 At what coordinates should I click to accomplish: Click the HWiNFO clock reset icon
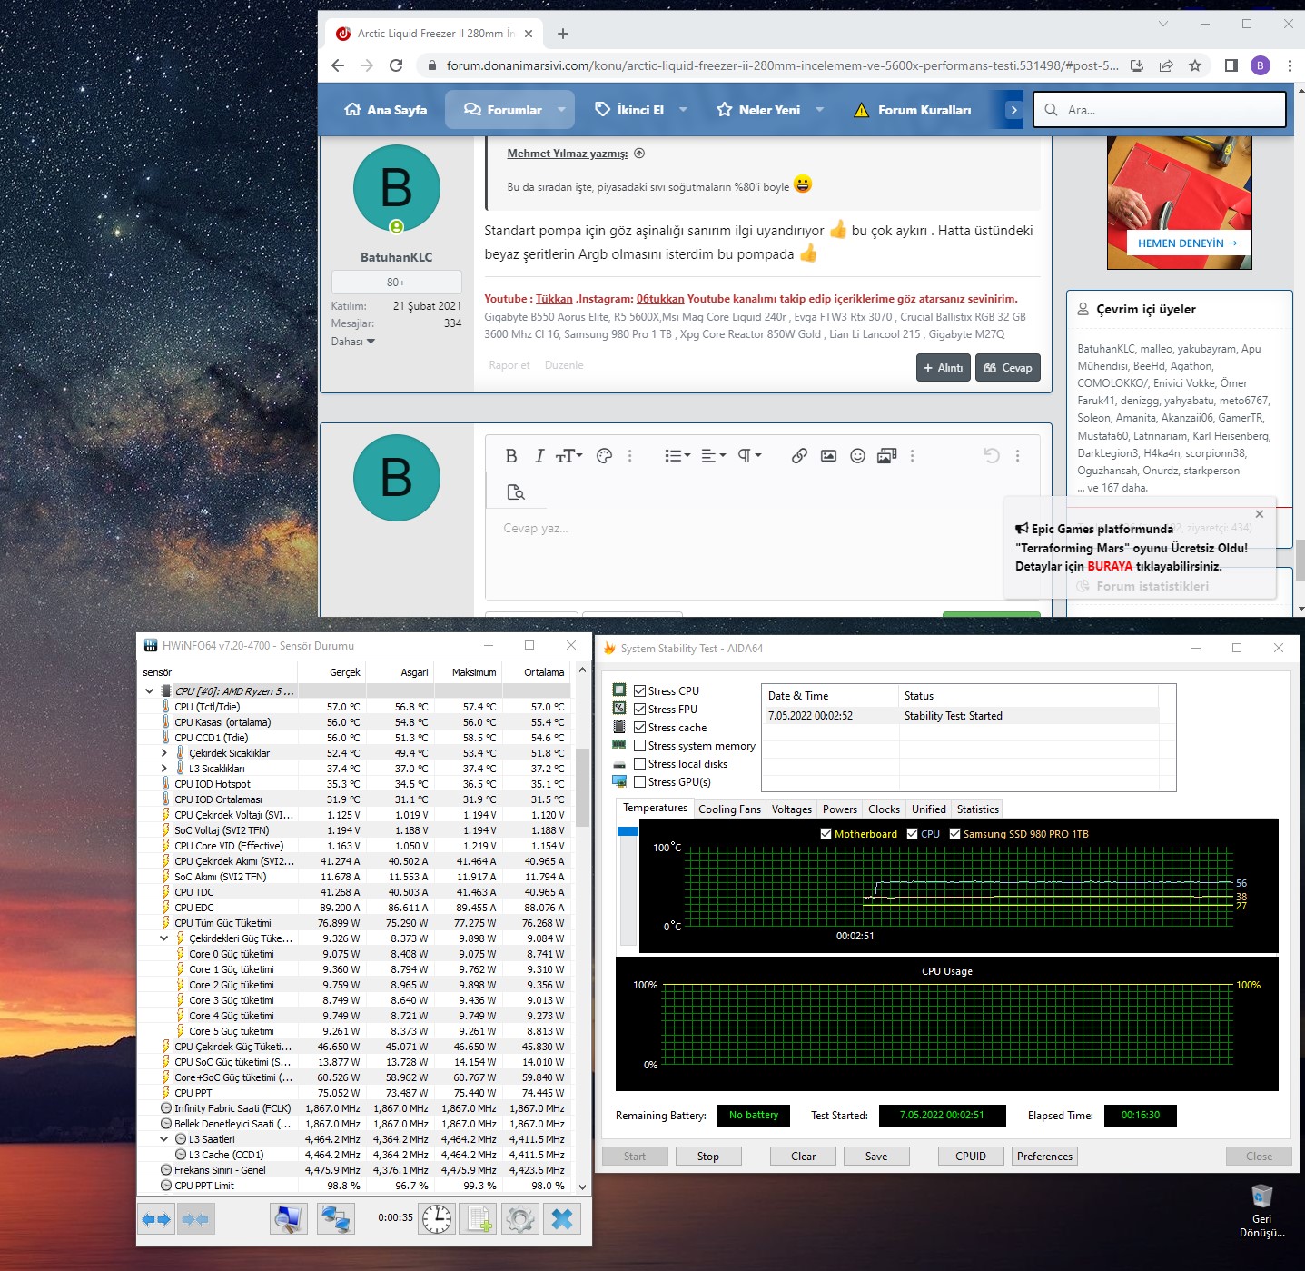tap(437, 1219)
